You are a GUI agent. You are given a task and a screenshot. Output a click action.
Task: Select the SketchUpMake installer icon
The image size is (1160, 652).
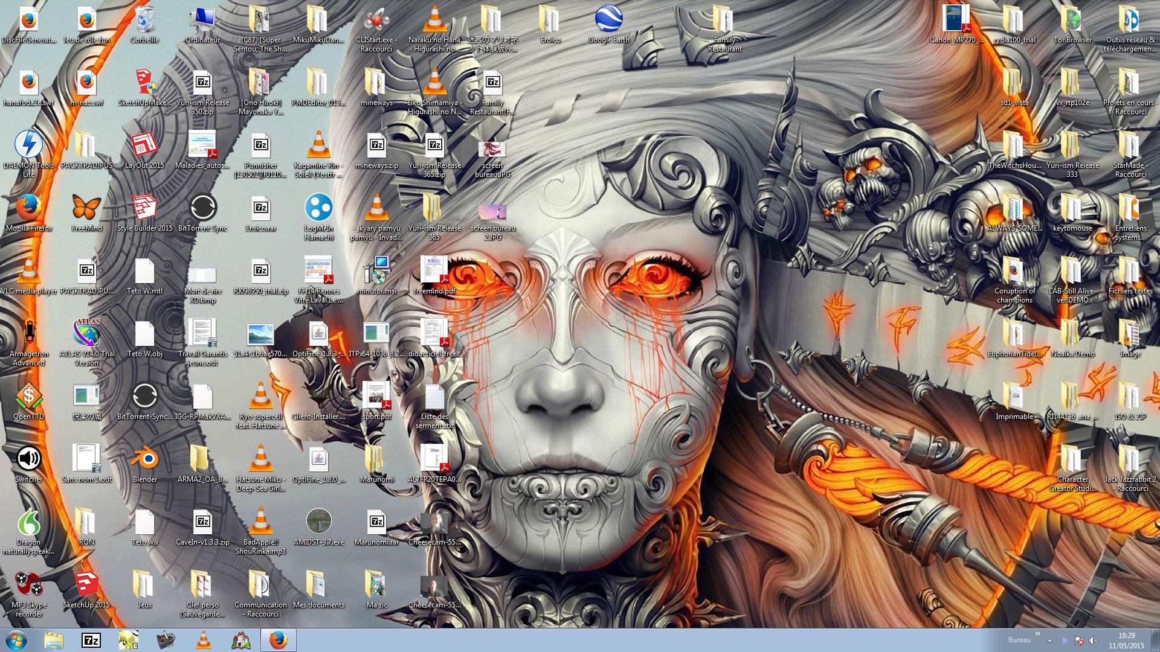pos(144,87)
